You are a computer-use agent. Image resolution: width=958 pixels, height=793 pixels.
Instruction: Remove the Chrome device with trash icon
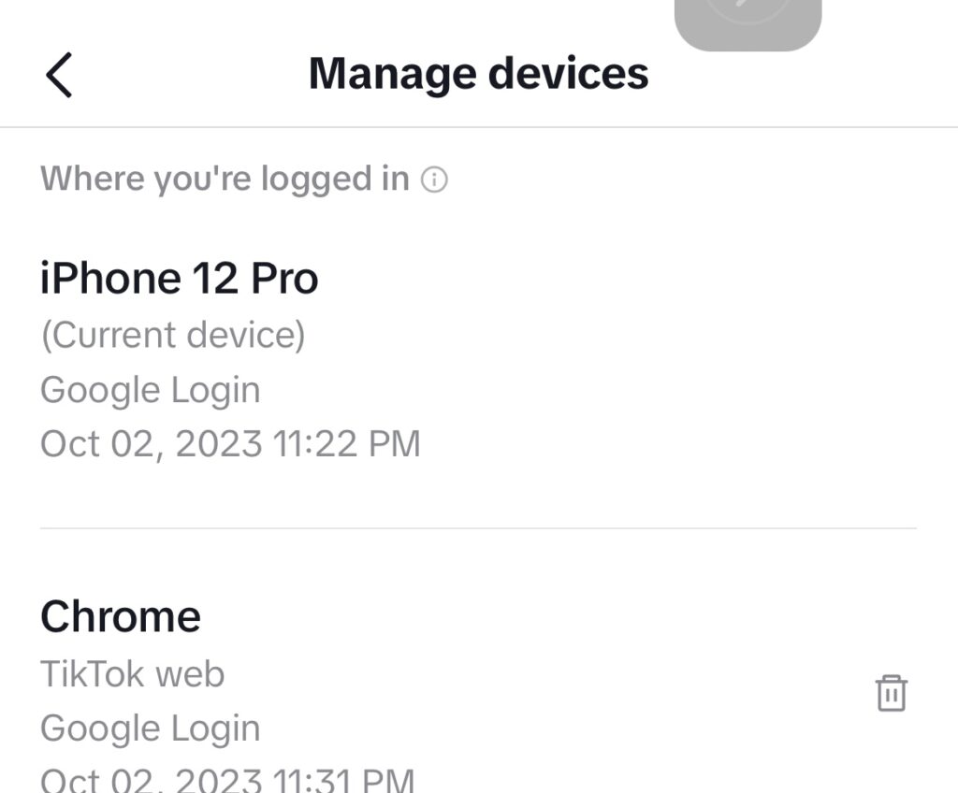click(x=892, y=694)
